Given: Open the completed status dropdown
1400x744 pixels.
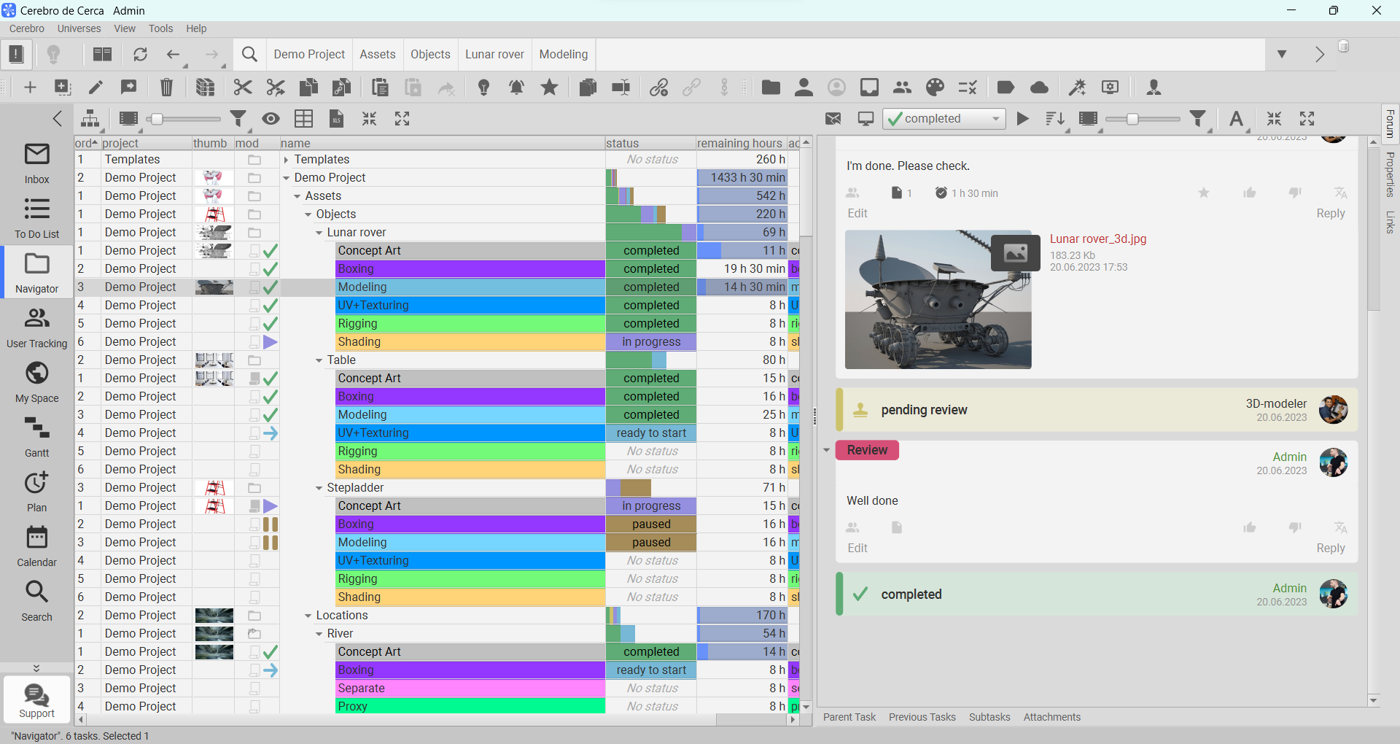Looking at the screenshot, I should pos(944,119).
